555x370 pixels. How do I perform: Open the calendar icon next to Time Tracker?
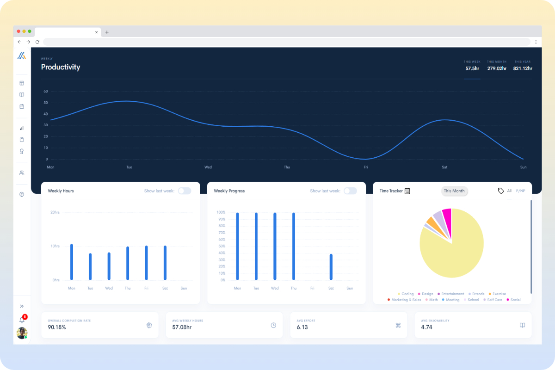(x=408, y=191)
